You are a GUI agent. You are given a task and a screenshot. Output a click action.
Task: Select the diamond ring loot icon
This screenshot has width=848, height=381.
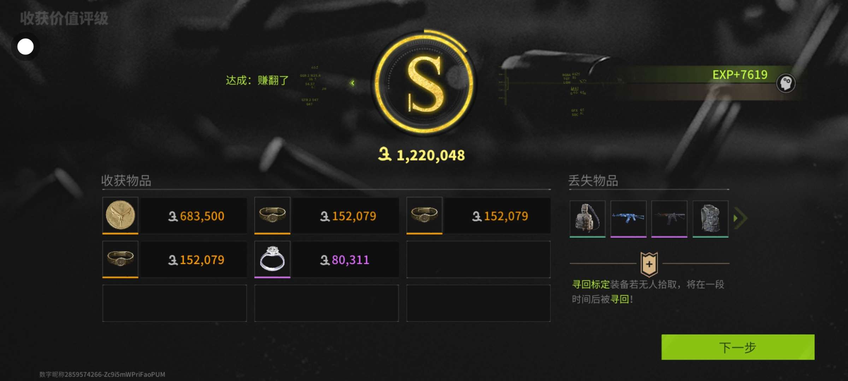[272, 259]
